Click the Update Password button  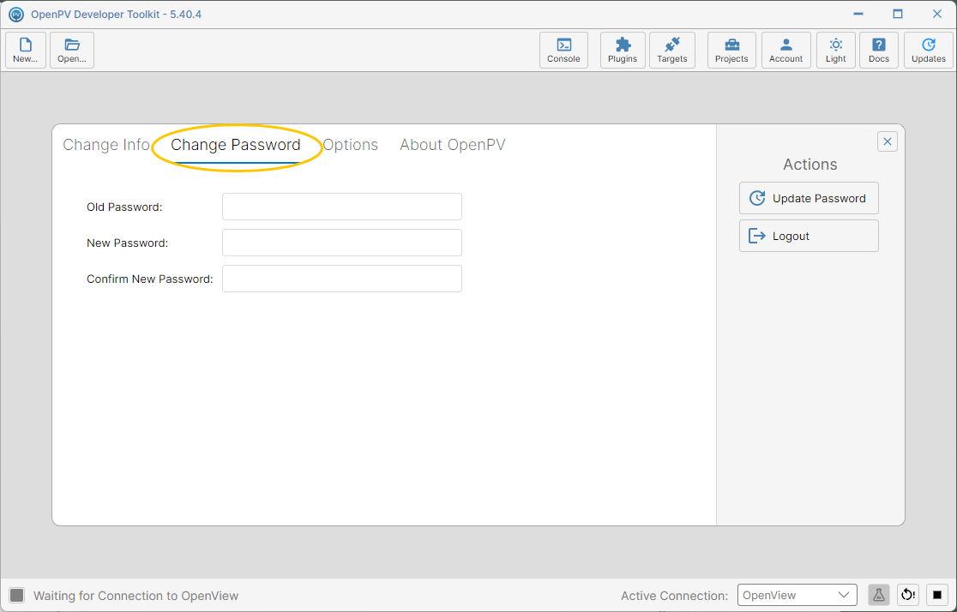pos(809,198)
